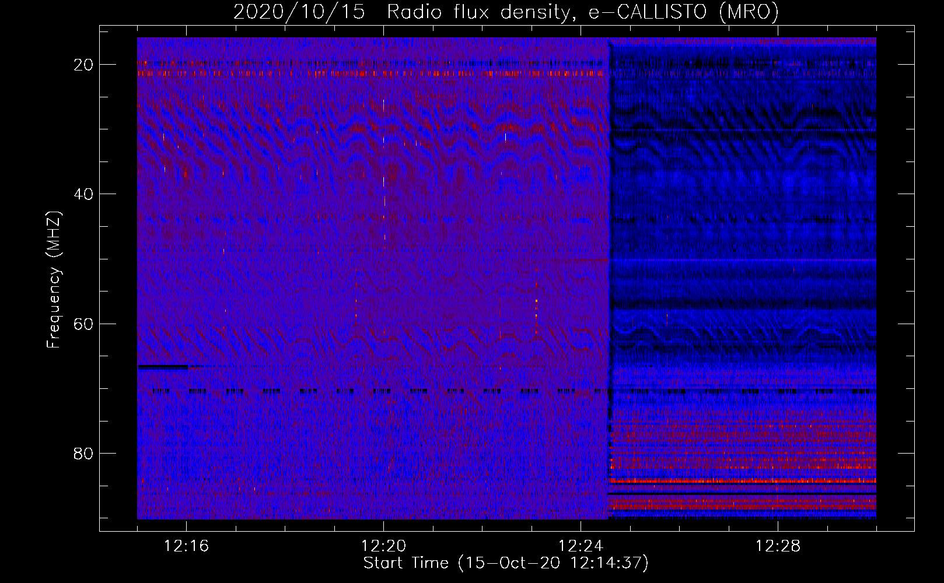Image resolution: width=944 pixels, height=583 pixels.
Task: Click the Start Time axis label
Action: click(x=506, y=563)
